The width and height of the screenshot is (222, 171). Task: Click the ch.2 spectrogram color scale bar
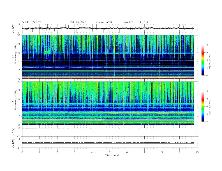click(203, 106)
